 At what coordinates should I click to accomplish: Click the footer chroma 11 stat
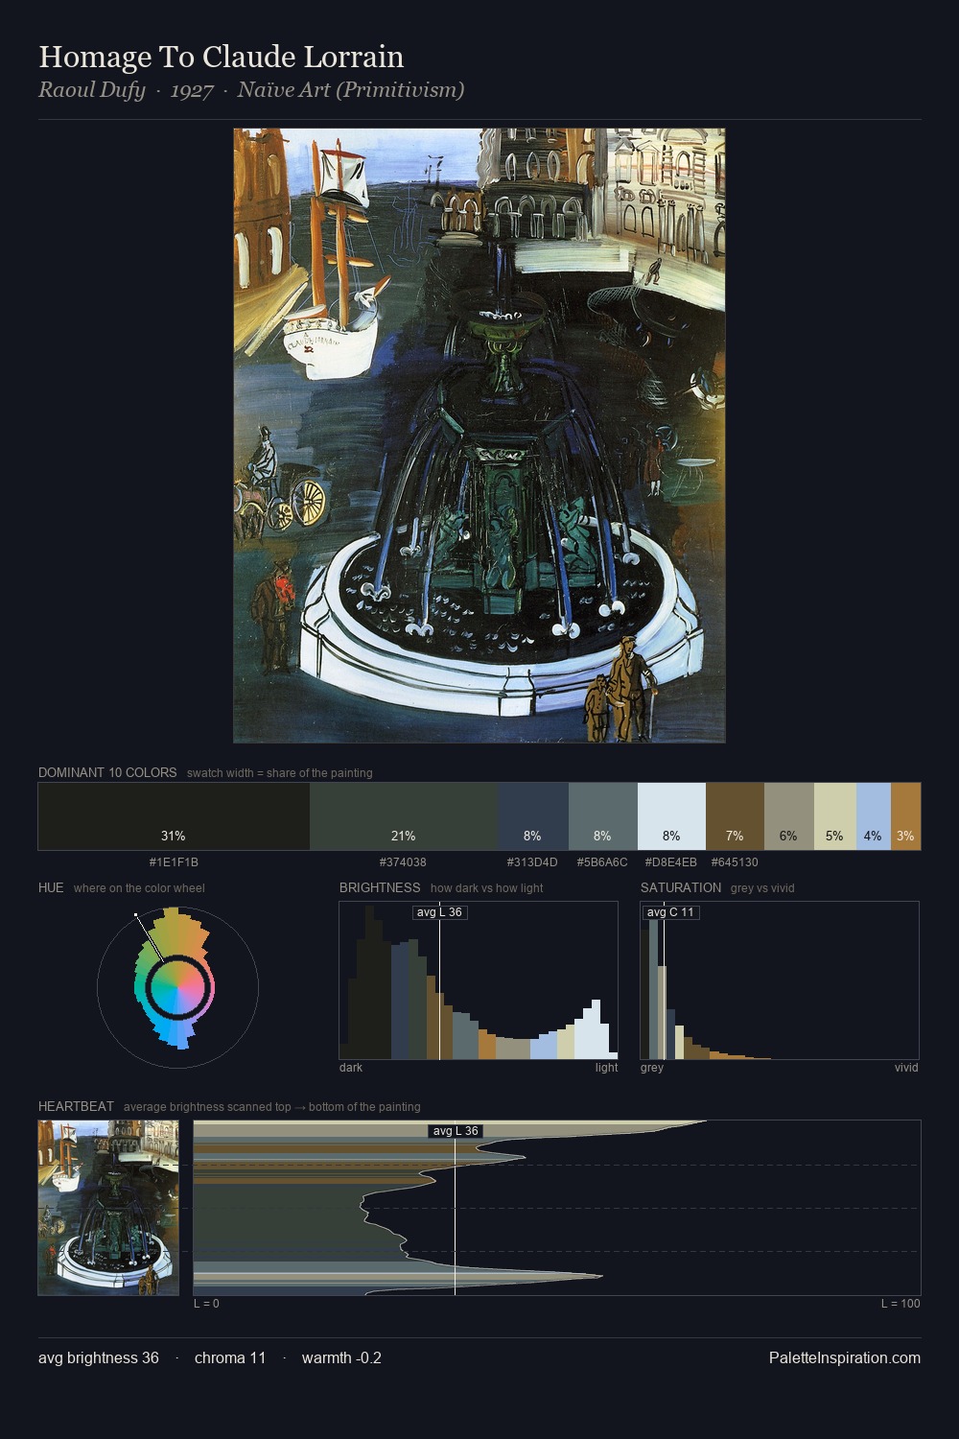point(230,1358)
